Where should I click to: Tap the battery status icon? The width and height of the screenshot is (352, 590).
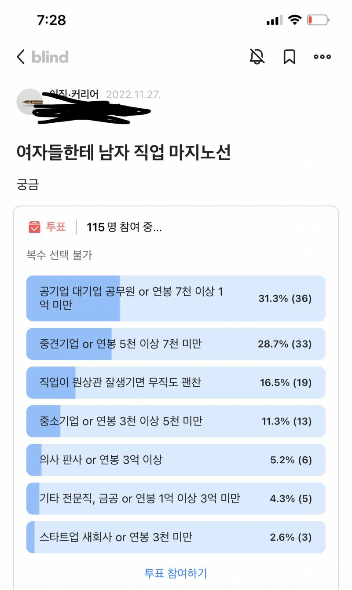pyautogui.click(x=318, y=20)
